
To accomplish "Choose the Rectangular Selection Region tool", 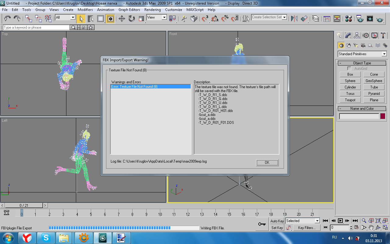I will click(101, 19).
